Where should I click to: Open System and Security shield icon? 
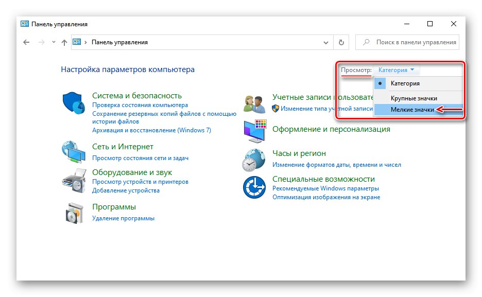coord(74,103)
